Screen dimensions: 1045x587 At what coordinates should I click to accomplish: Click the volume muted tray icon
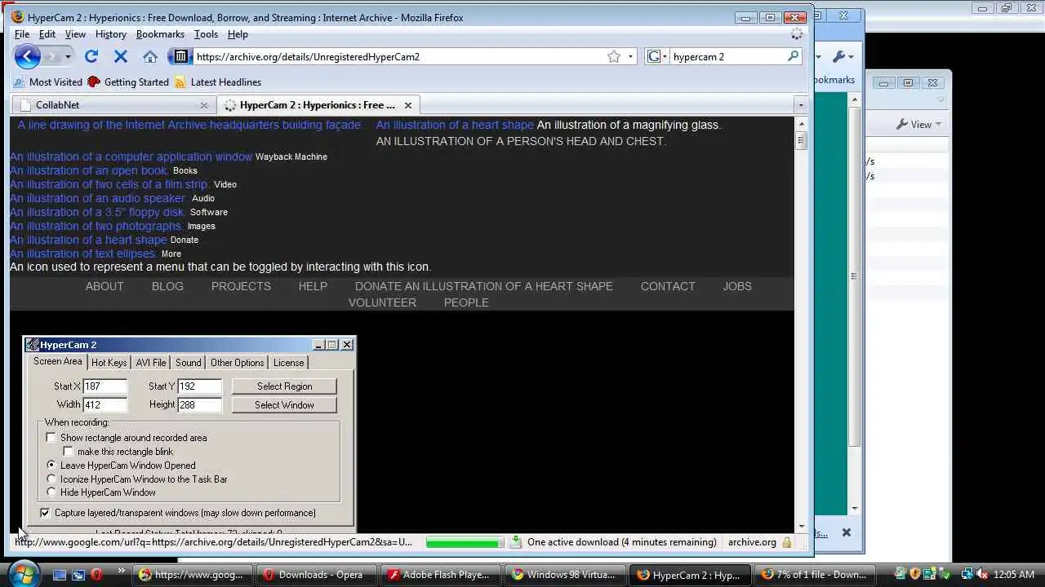coord(983,575)
